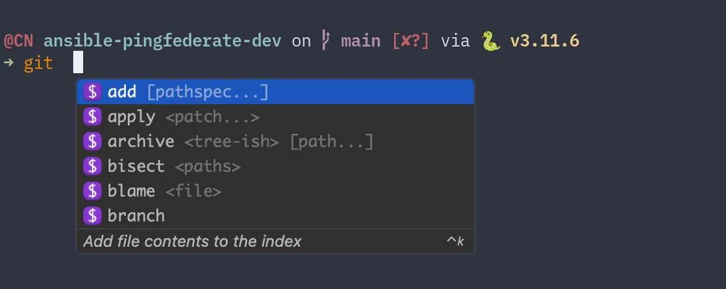Click the dollar icon beside blame suggestion
The image size is (726, 289).
92,191
